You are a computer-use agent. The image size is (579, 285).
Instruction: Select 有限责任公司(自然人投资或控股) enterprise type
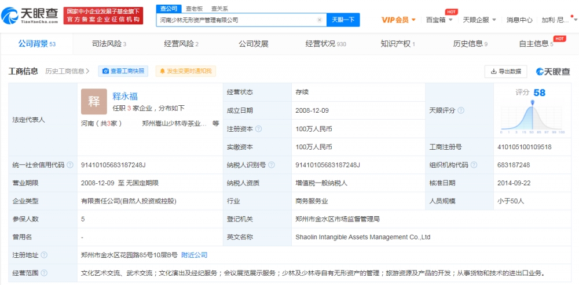[129, 201]
